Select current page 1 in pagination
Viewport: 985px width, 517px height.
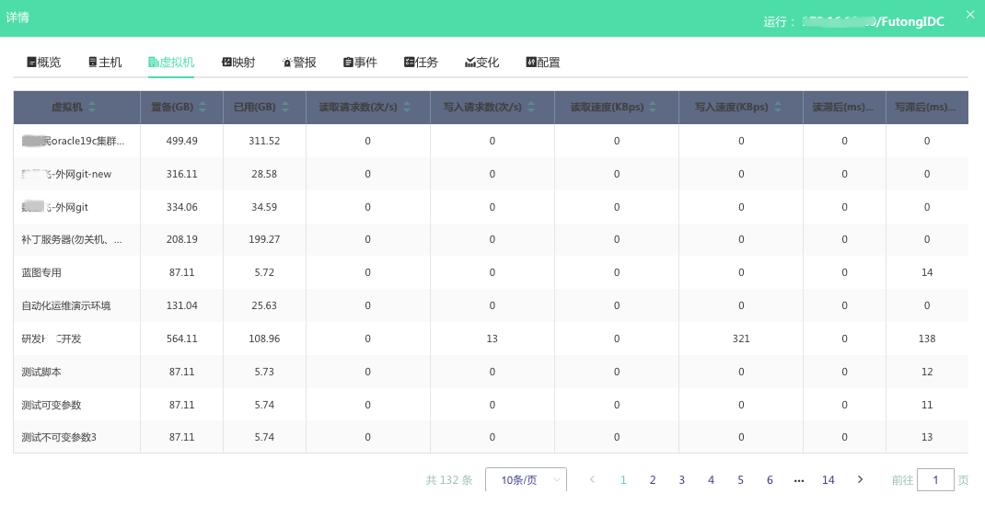(x=623, y=480)
